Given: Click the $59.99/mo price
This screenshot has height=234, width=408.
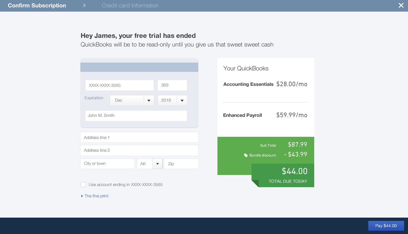Looking at the screenshot, I should click(292, 115).
